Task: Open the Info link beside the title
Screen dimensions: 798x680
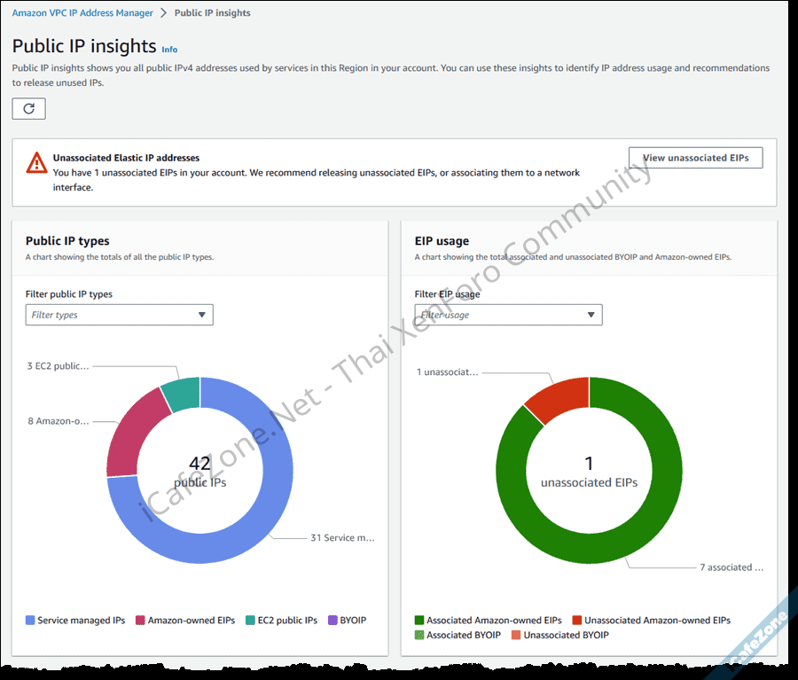Action: (x=169, y=50)
